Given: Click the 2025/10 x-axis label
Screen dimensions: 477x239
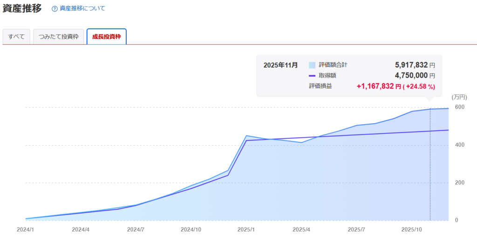Looking at the screenshot, I should [412, 230].
